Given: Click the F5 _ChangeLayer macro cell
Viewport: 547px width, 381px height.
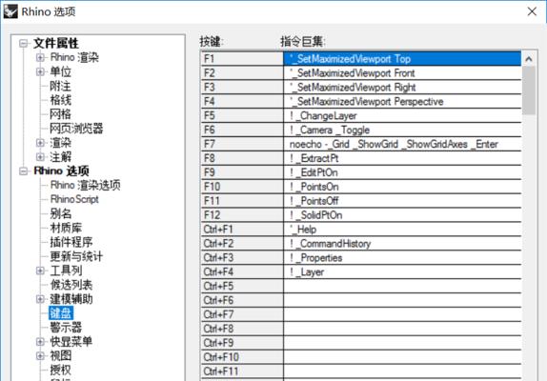Looking at the screenshot, I should [x=402, y=116].
